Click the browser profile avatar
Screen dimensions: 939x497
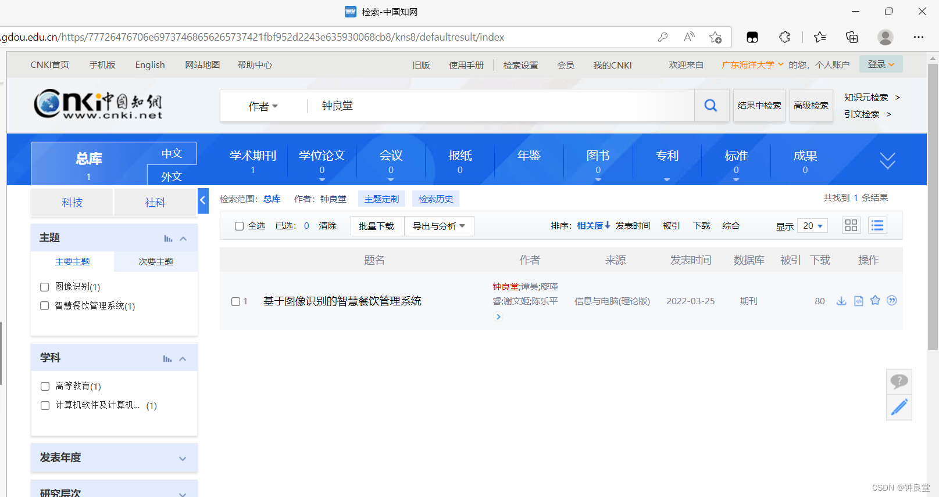coord(886,37)
